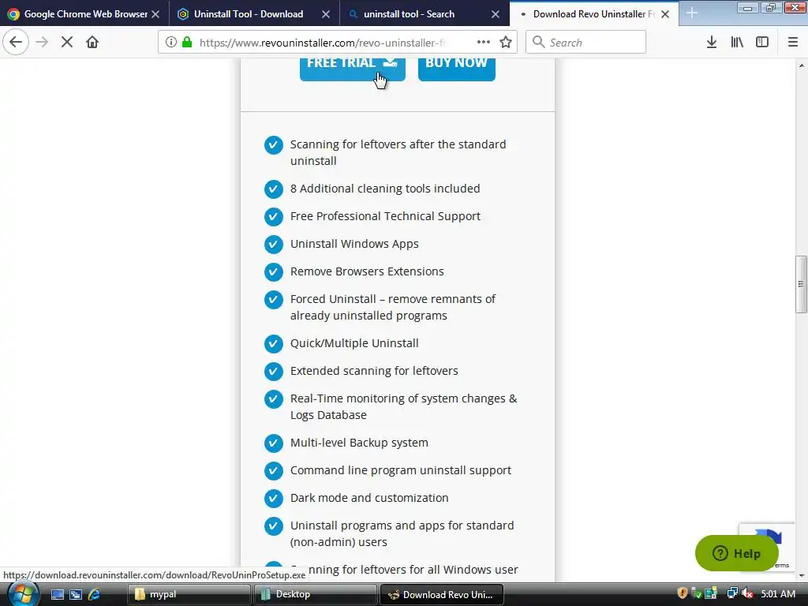Click the forward navigation arrow

point(42,42)
